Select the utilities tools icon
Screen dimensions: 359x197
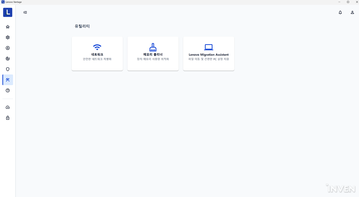click(8, 80)
